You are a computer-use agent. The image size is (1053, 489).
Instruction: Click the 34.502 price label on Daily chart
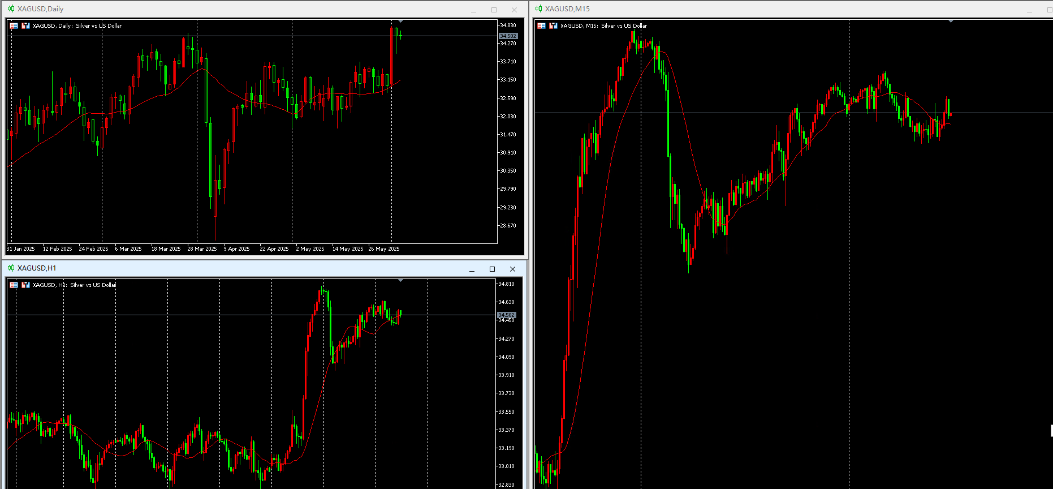(x=508, y=36)
